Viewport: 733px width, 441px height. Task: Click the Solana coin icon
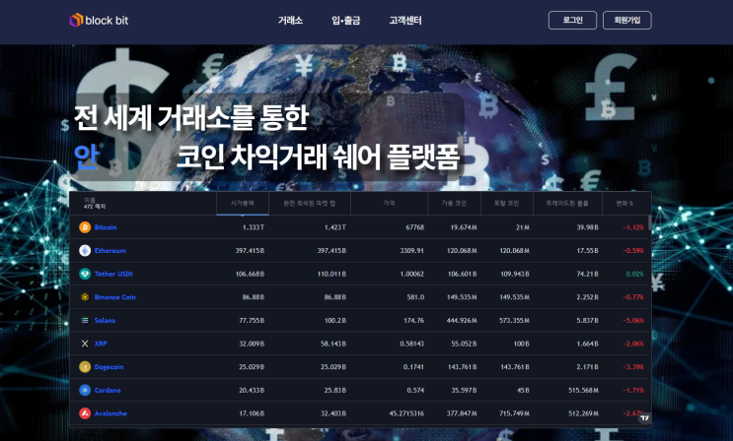pos(85,321)
